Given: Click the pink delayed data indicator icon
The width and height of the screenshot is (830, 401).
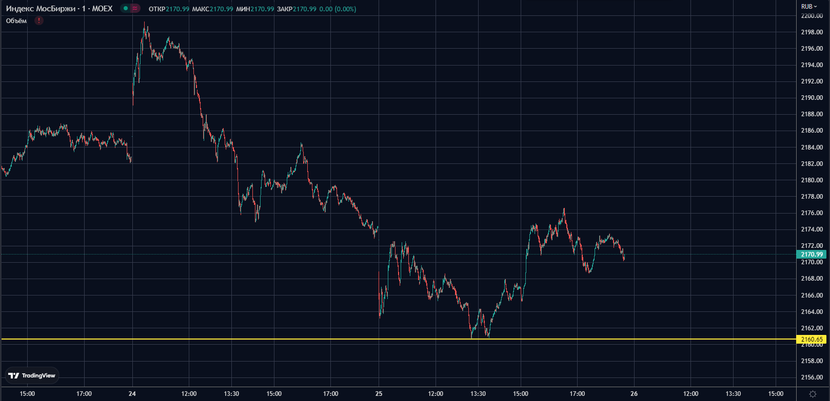Looking at the screenshot, I should 135,8.
